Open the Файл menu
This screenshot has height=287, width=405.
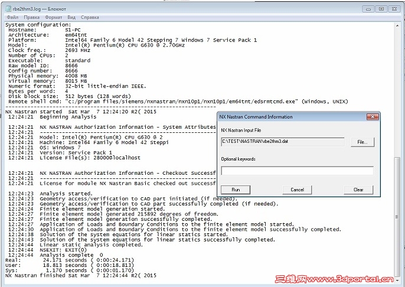point(12,17)
